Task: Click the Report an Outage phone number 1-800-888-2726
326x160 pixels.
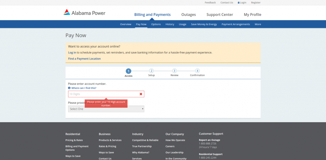Action: click(208, 143)
